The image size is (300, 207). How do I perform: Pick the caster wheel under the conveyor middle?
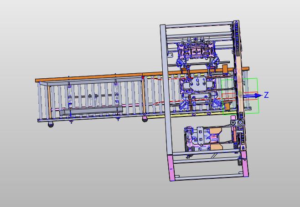pyautogui.click(x=145, y=119)
